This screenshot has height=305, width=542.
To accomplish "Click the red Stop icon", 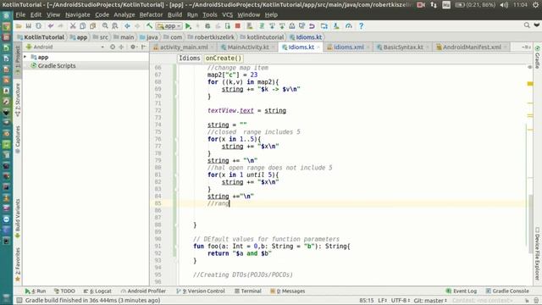I will coord(238,26).
